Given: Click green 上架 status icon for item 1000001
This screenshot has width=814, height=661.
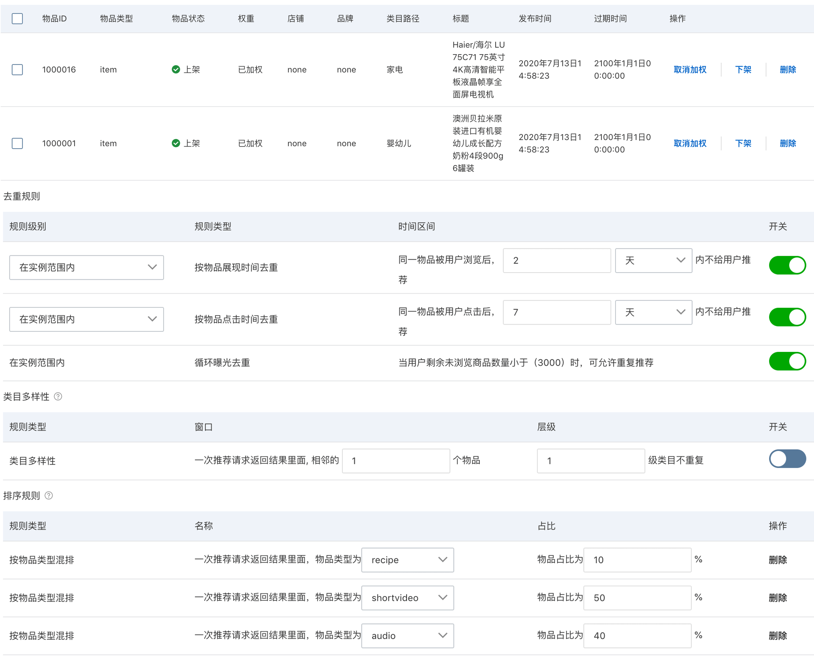Looking at the screenshot, I should tap(176, 143).
